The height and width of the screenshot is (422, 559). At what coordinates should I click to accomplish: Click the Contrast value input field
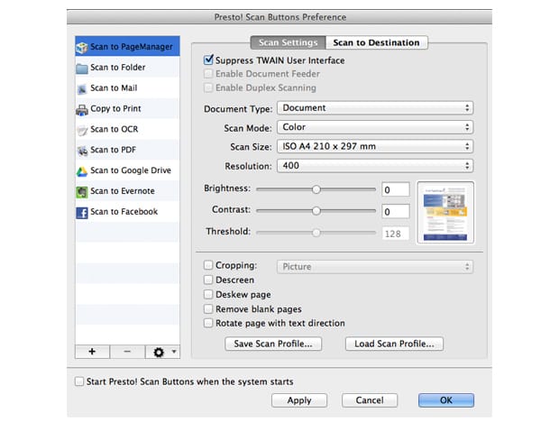pyautogui.click(x=395, y=212)
